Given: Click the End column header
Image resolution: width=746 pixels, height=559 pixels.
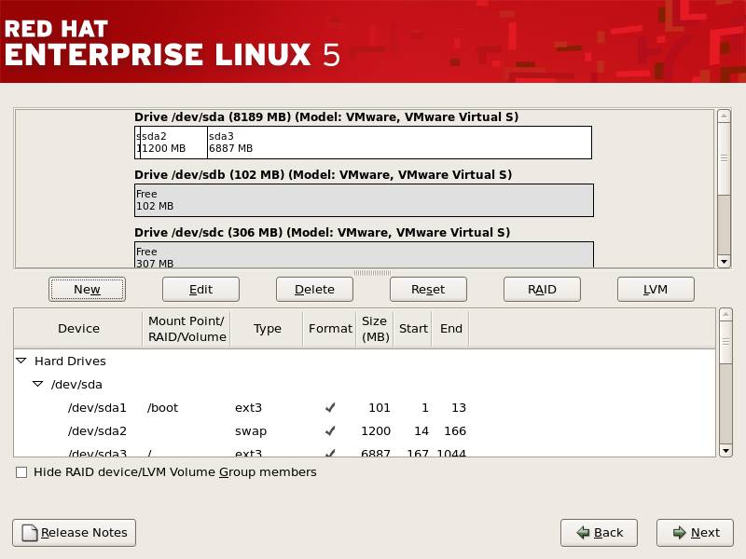Looking at the screenshot, I should click(x=450, y=329).
